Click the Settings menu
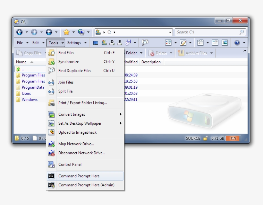 tap(75, 42)
